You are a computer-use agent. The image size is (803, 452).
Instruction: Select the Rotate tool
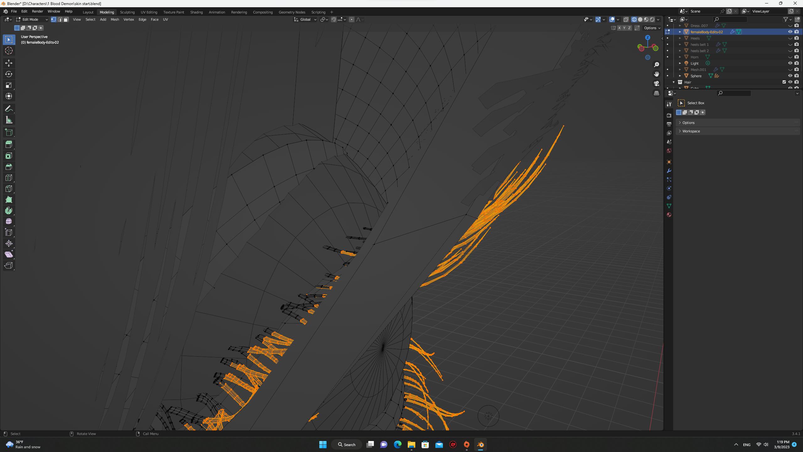click(9, 74)
